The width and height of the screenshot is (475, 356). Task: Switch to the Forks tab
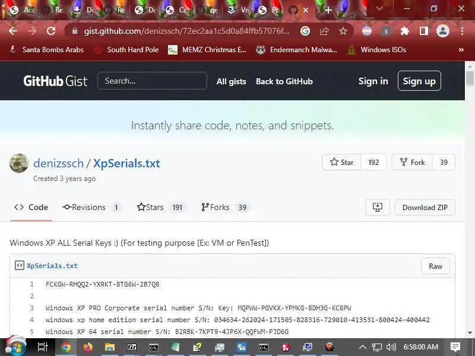pyautogui.click(x=225, y=207)
